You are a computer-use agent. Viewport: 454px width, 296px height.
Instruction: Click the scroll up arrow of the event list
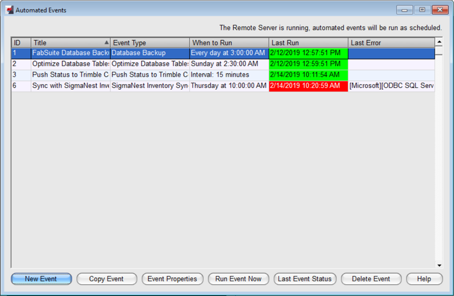(439, 42)
